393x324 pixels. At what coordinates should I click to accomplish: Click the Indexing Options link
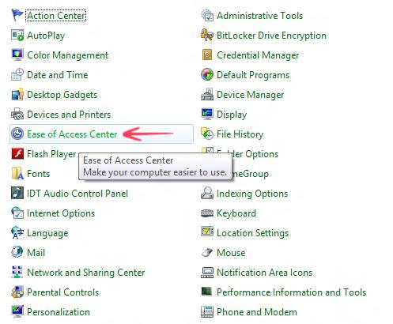click(252, 194)
